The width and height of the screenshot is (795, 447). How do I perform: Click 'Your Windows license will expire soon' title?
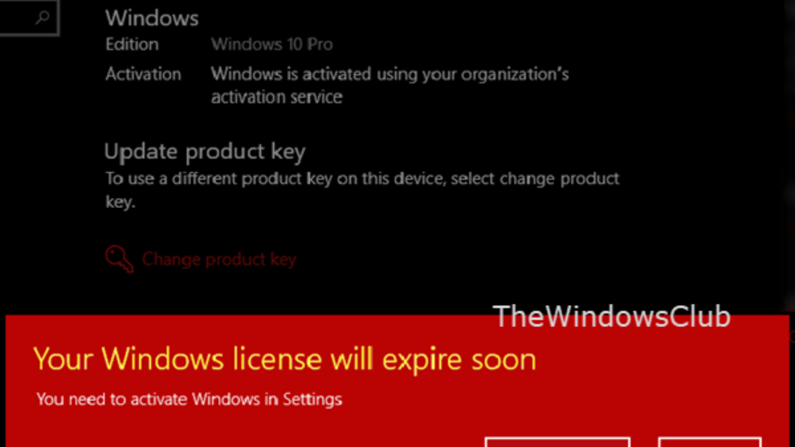285,359
